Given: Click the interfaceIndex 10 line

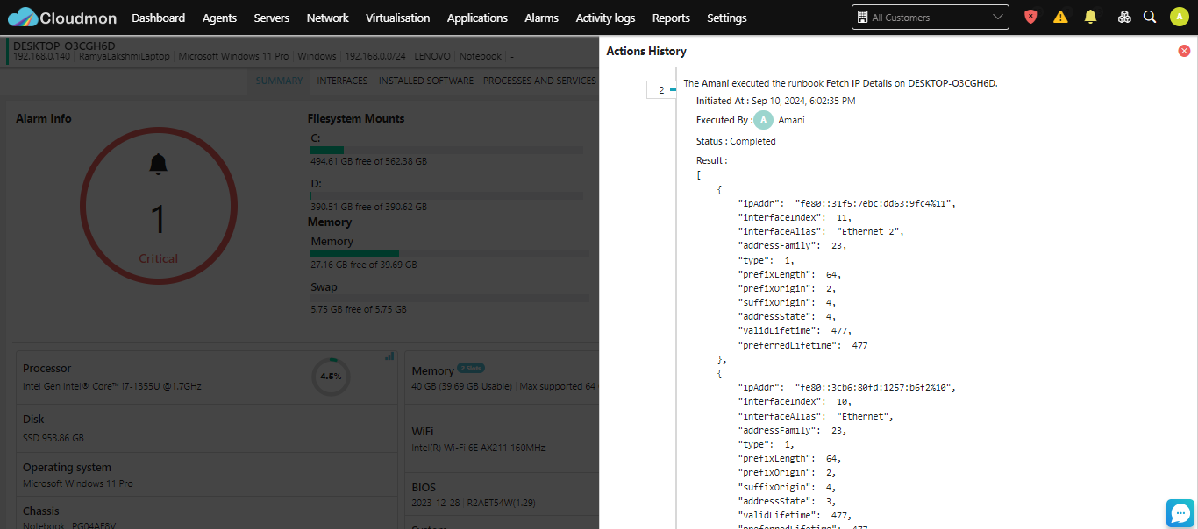Looking at the screenshot, I should [795, 402].
